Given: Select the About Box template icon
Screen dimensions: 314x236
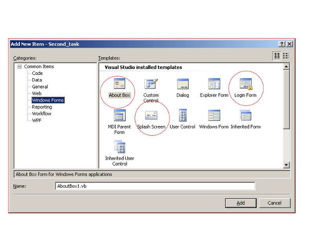Looking at the screenshot, I should tap(120, 83).
